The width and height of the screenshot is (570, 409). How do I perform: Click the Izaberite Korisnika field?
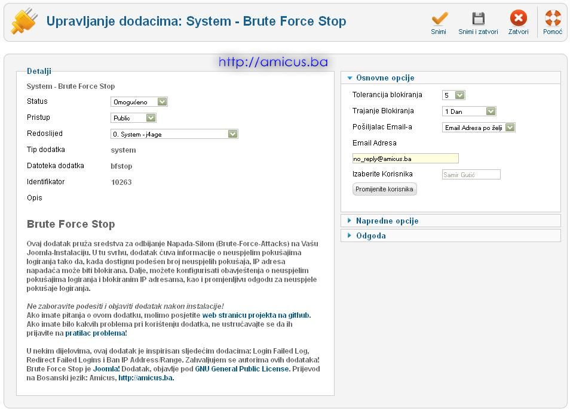pos(471,175)
